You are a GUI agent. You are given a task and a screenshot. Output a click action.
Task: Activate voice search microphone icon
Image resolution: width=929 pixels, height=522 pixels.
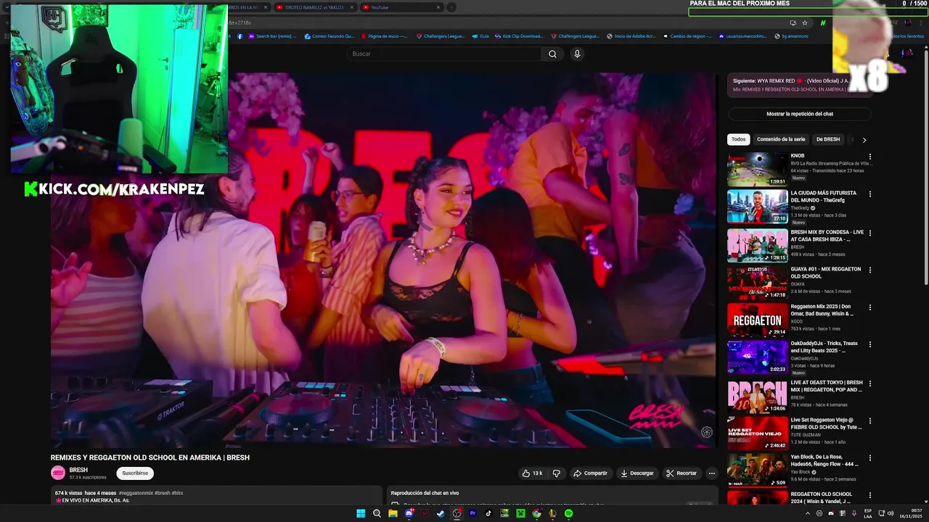577,54
